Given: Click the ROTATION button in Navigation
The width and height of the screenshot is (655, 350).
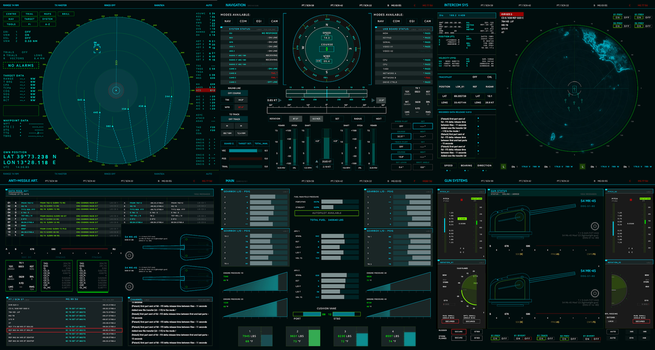Looking at the screenshot, I should [x=275, y=119].
